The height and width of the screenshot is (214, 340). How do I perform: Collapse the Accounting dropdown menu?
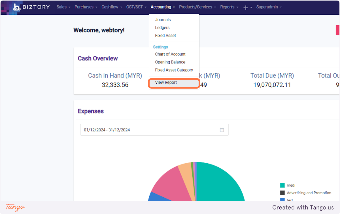pyautogui.click(x=163, y=7)
